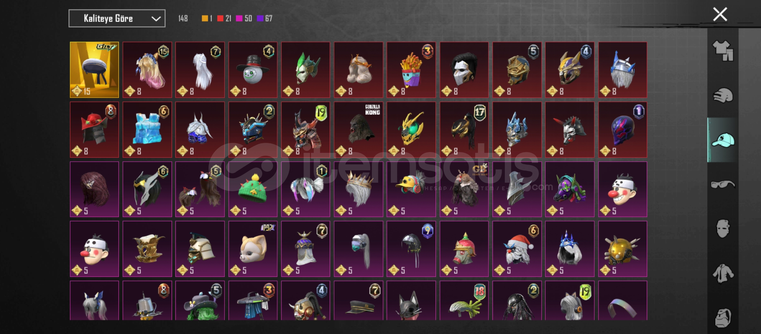
Task: Filter by the red quality swatch
Action: coord(220,19)
